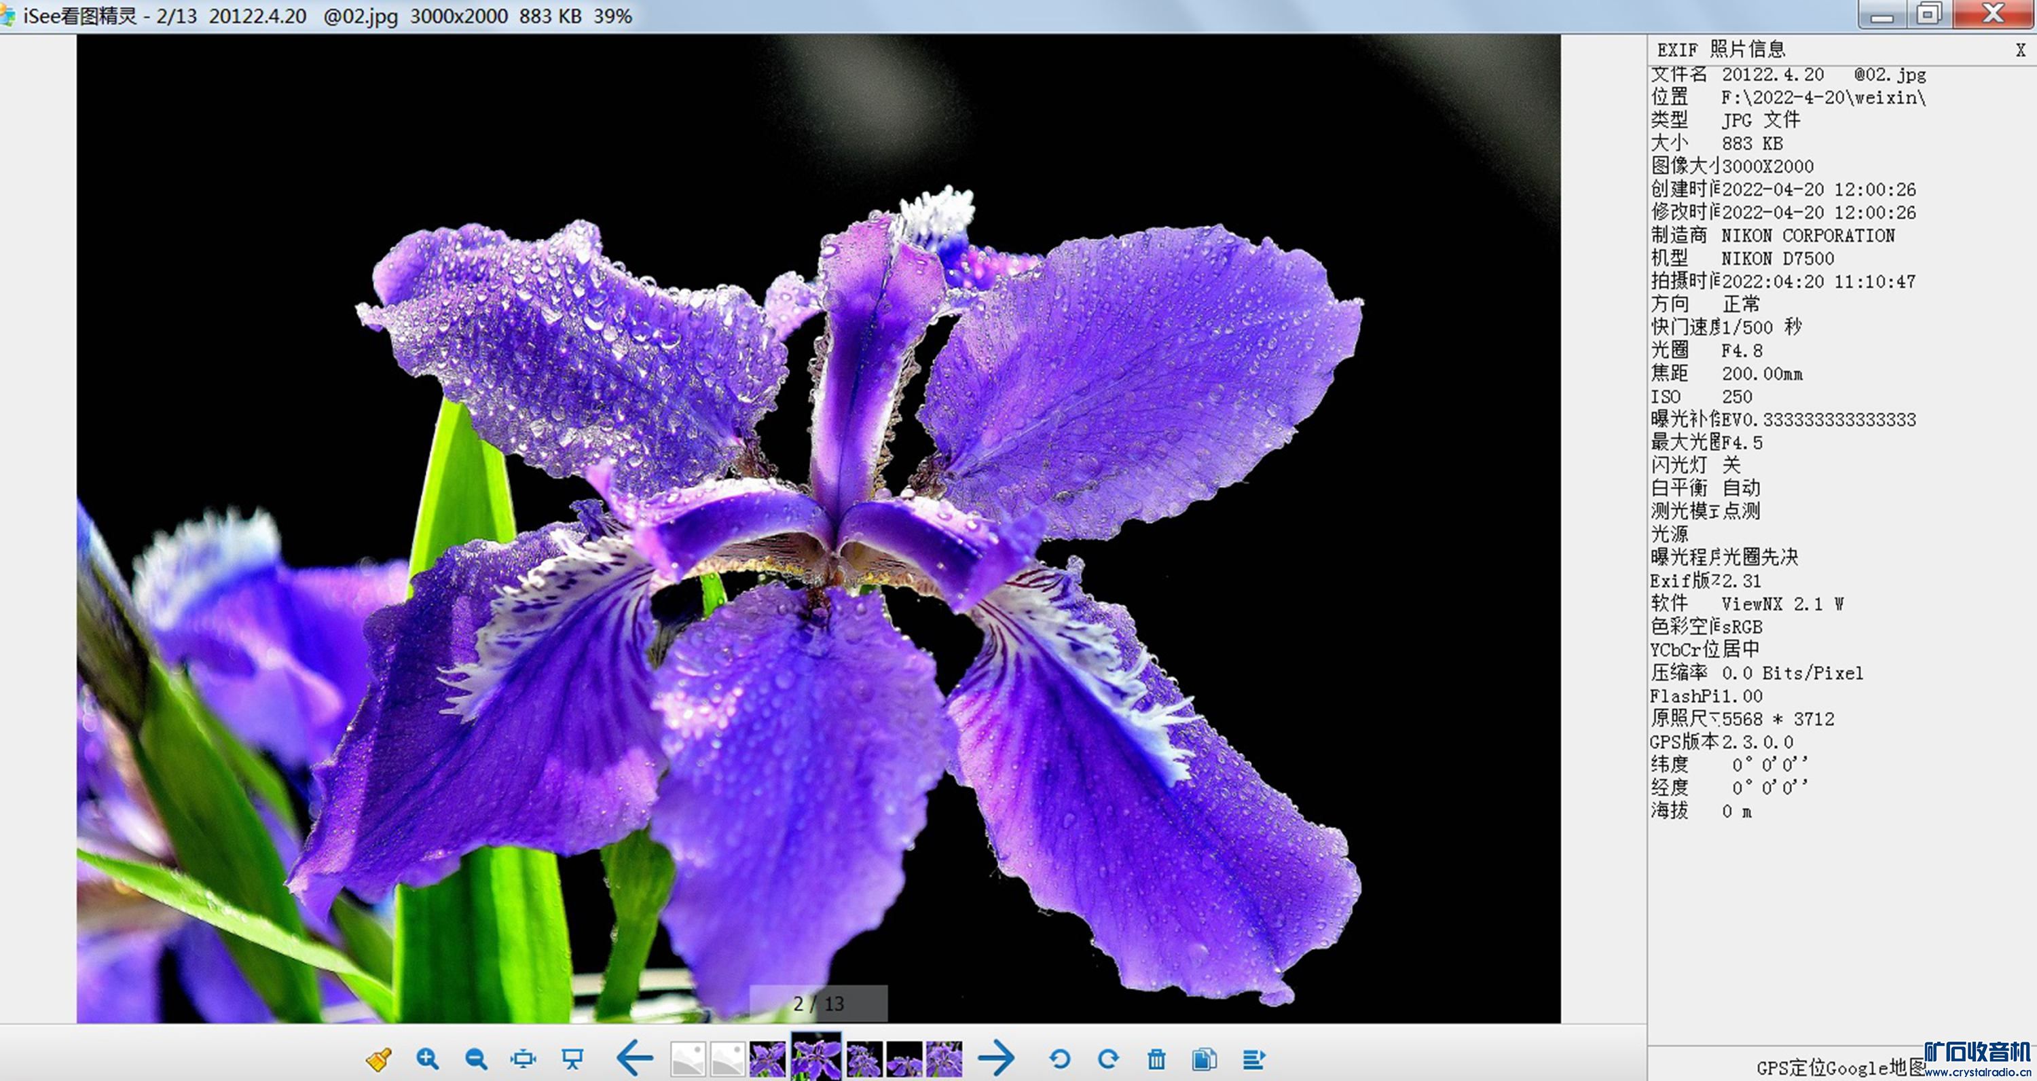Open seventh thumbnail in filmstrip

[x=944, y=1059]
